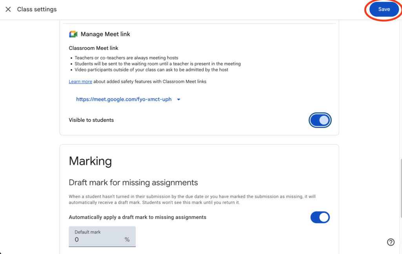Toggle off Visible to students switch
402x254 pixels.
point(320,120)
